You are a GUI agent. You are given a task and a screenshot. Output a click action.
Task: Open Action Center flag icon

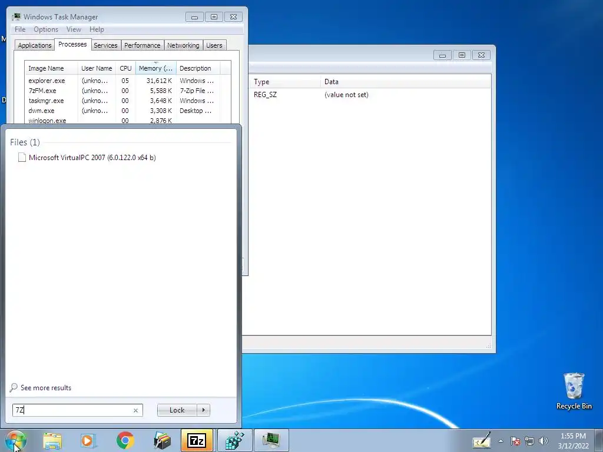pos(515,441)
